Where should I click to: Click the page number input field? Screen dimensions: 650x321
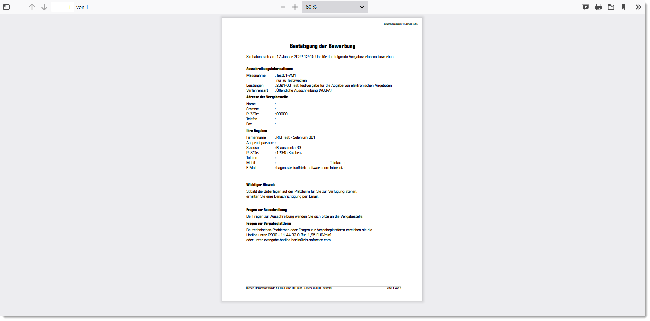coord(63,7)
